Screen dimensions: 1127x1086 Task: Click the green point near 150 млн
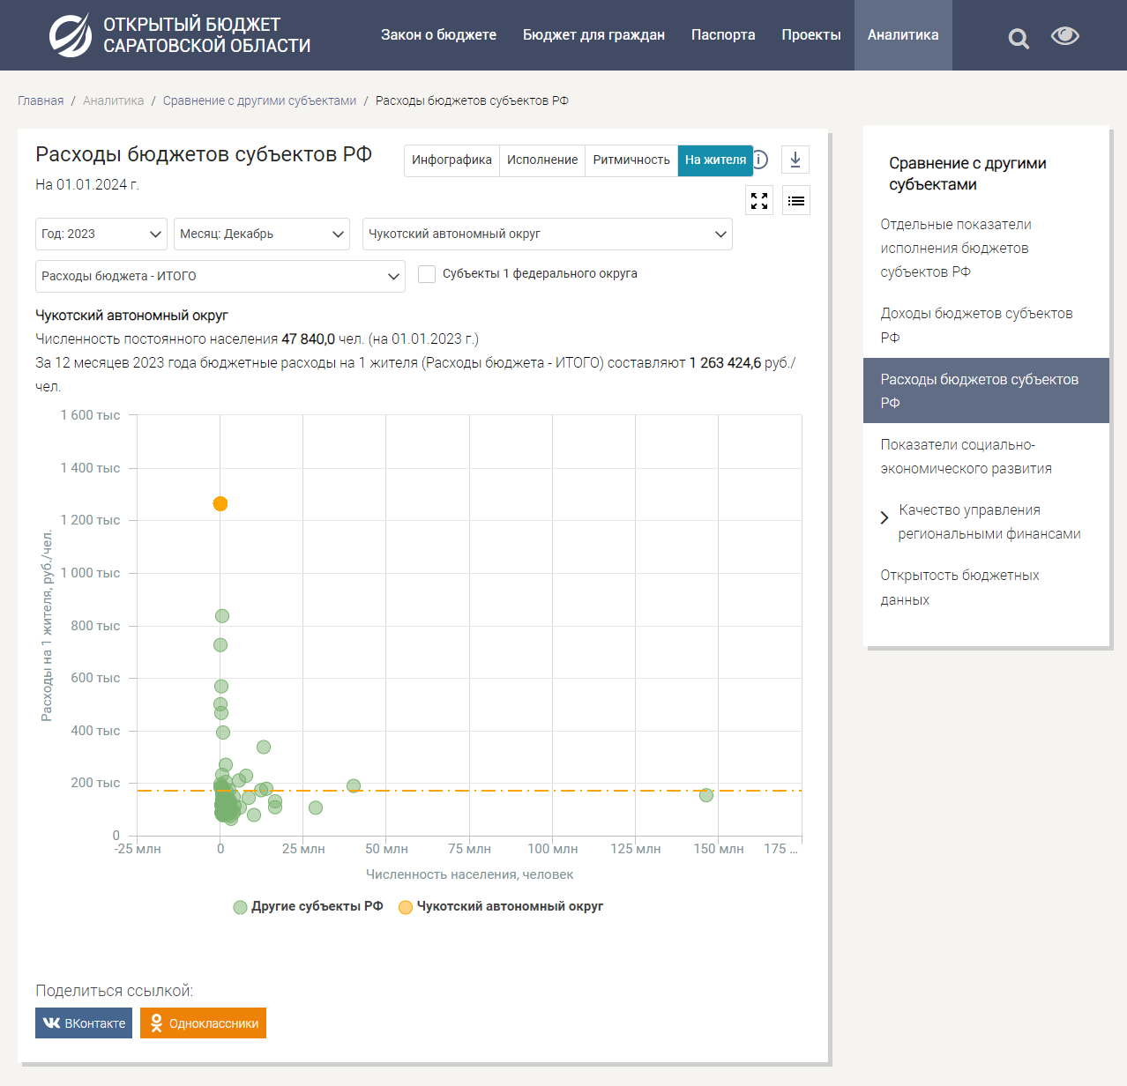pos(706,795)
